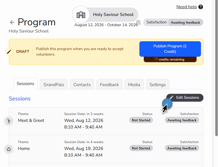Click the Need help question mark icon
This screenshot has width=218, height=167.
point(201,7)
